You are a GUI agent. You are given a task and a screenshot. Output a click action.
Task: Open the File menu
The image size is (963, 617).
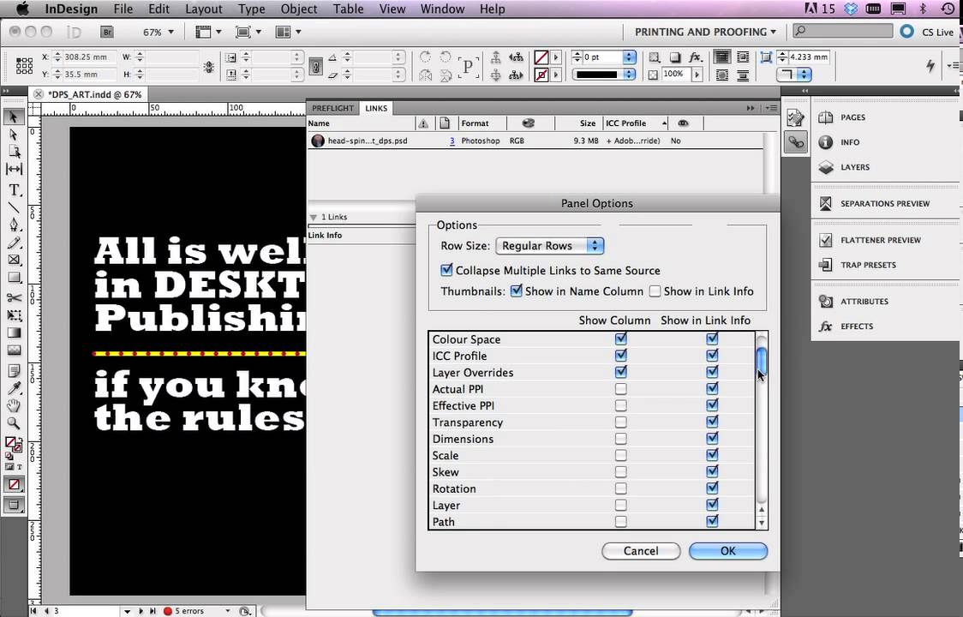pyautogui.click(x=123, y=9)
